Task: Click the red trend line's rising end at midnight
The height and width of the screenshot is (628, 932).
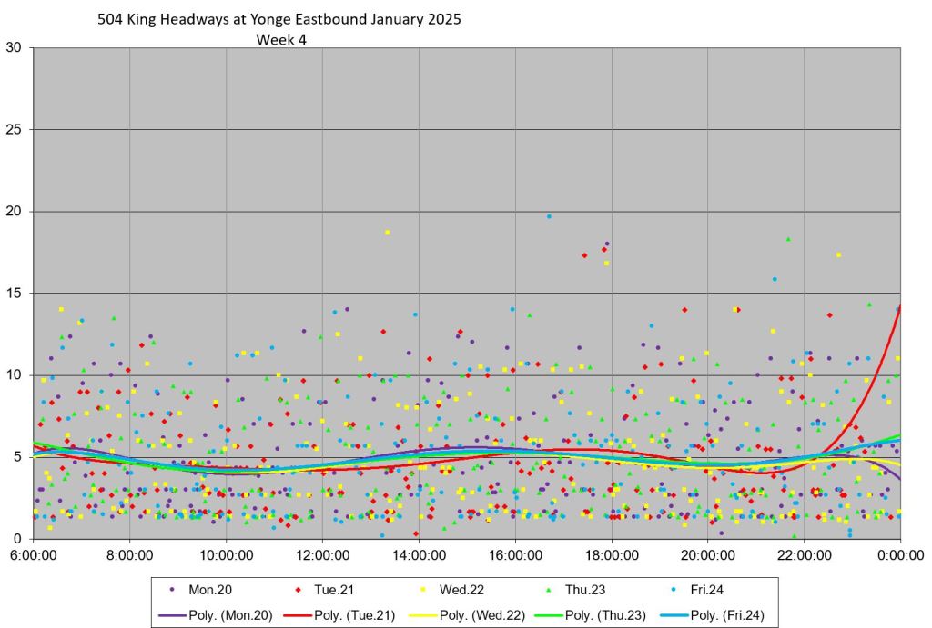Action: [x=898, y=311]
